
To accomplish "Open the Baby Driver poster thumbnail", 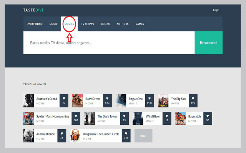I will pyautogui.click(x=78, y=101).
